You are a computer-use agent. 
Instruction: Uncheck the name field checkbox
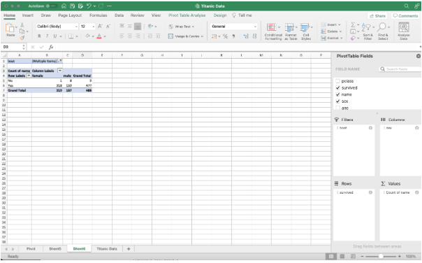point(338,94)
